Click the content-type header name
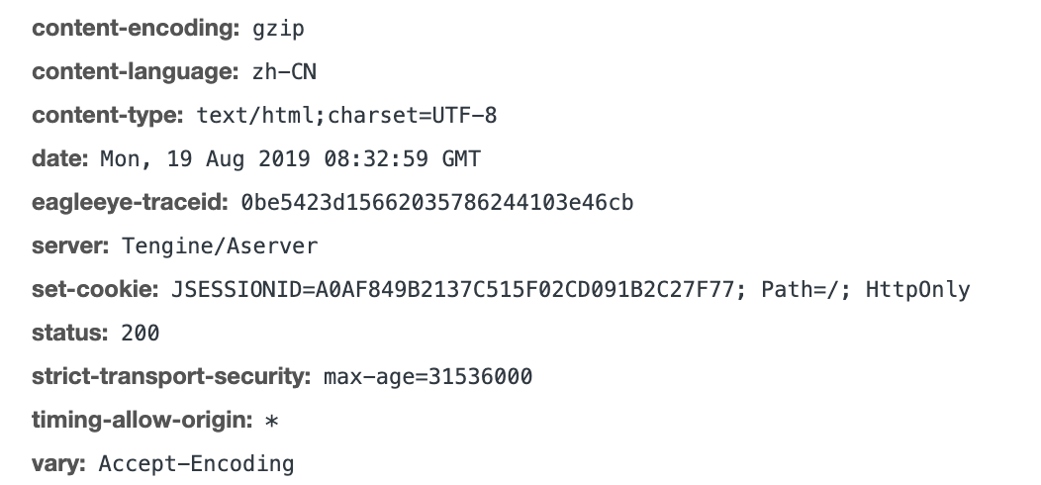 tap(108, 116)
